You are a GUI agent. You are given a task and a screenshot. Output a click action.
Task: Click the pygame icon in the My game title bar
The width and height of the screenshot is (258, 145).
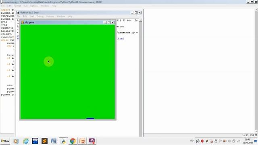coord(23,23)
